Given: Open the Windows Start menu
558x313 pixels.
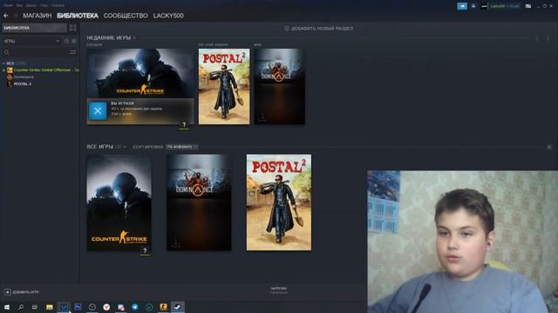Looking at the screenshot, I should pyautogui.click(x=6, y=307).
